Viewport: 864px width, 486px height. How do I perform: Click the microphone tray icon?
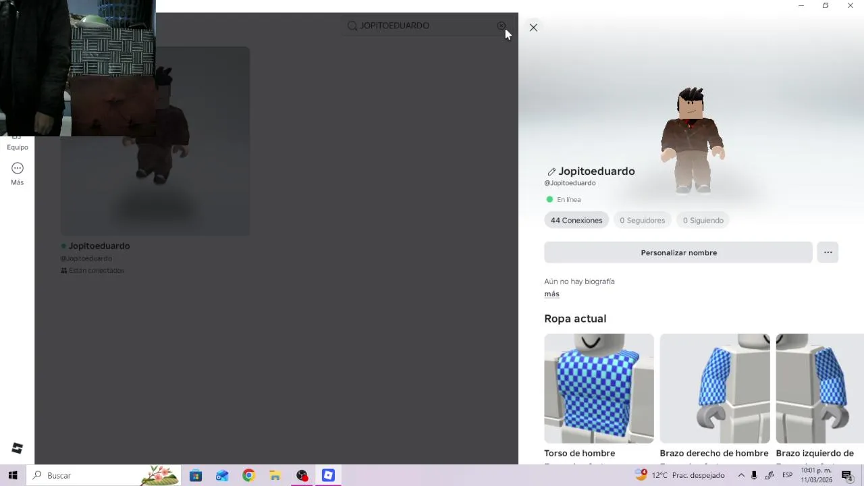pyautogui.click(x=754, y=475)
